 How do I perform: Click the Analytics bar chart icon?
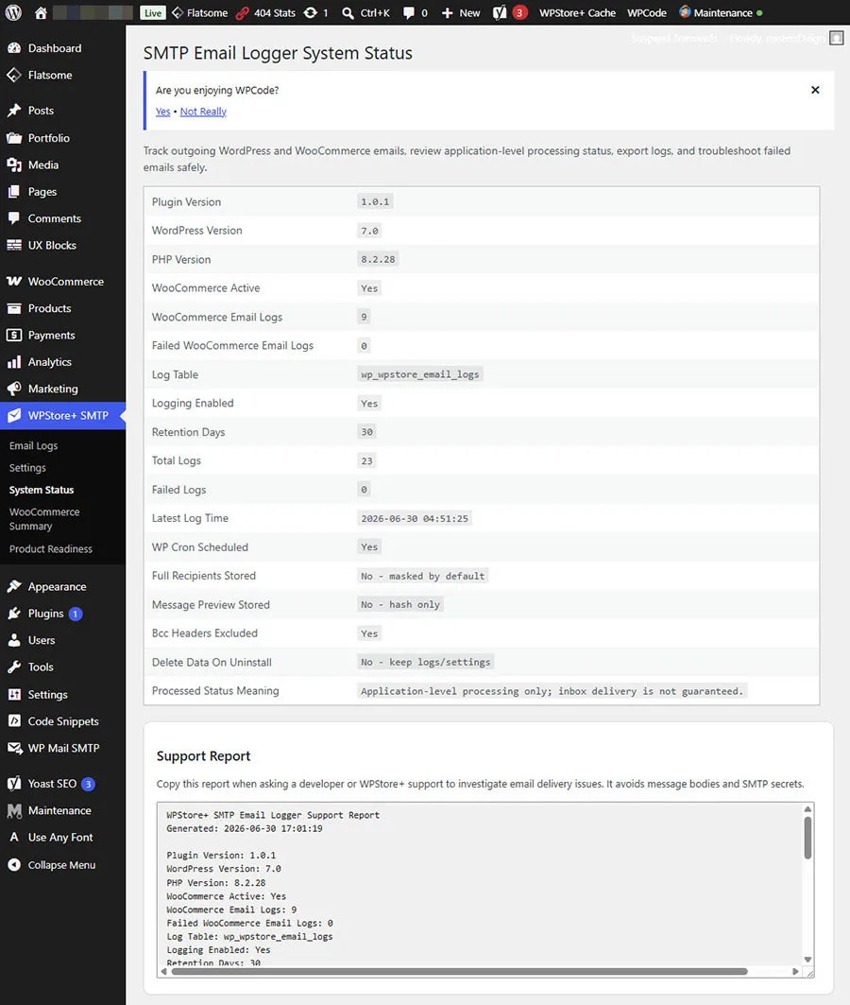coord(14,362)
